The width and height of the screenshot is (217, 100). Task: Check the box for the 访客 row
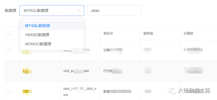pyautogui.click(x=10, y=50)
